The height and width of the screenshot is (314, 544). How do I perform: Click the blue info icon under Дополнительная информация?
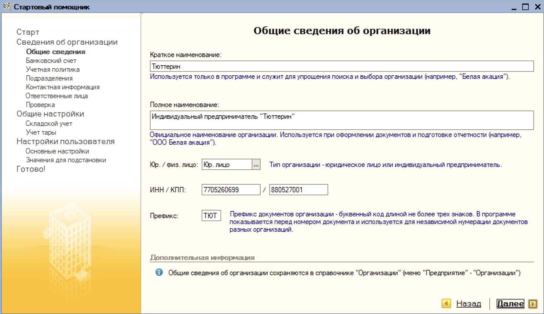159,272
